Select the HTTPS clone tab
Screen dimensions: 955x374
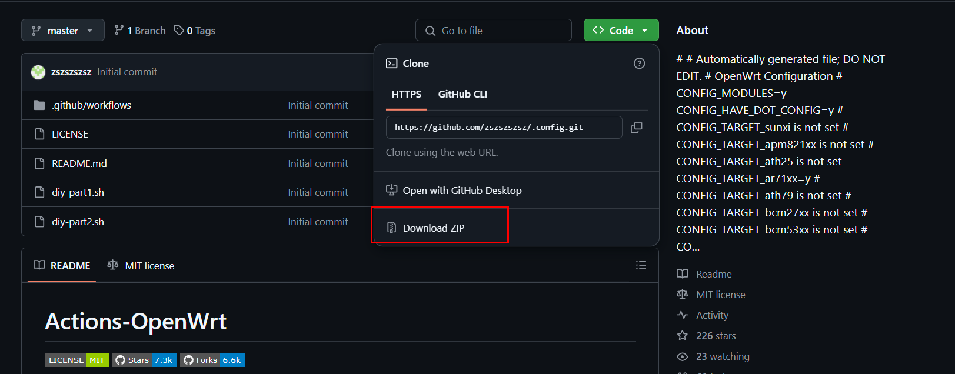click(407, 94)
